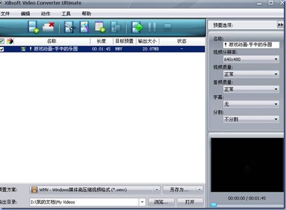The image size is (286, 210).
Task: Click the 名称 input field in preset panel
Action: (251, 45)
